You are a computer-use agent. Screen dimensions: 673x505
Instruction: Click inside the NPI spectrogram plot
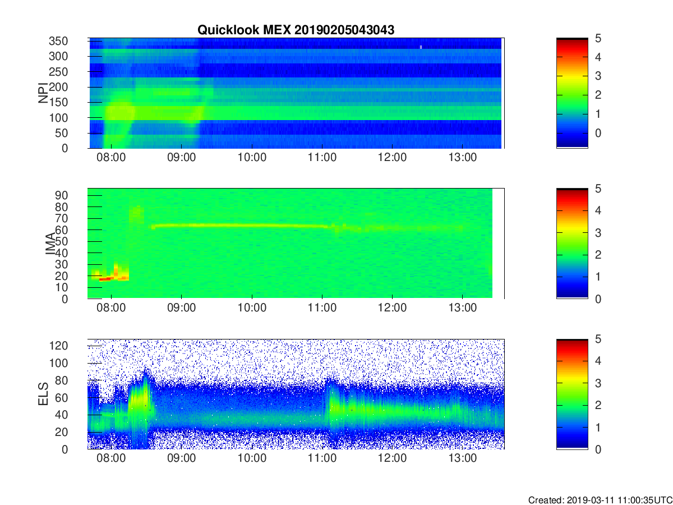click(296, 93)
